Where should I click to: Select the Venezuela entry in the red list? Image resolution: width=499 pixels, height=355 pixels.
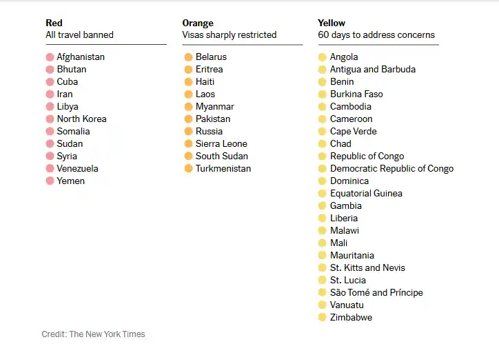(x=77, y=169)
